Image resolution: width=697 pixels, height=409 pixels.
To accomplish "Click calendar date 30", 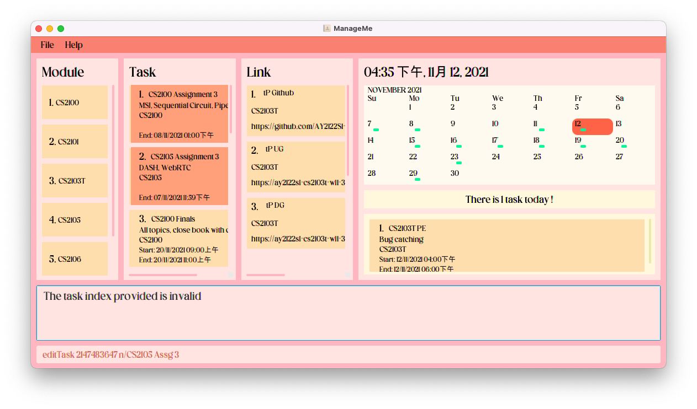I will (455, 173).
